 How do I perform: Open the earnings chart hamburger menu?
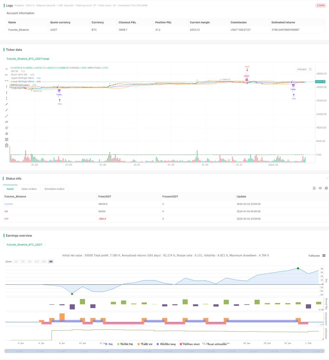pyautogui.click(x=324, y=256)
